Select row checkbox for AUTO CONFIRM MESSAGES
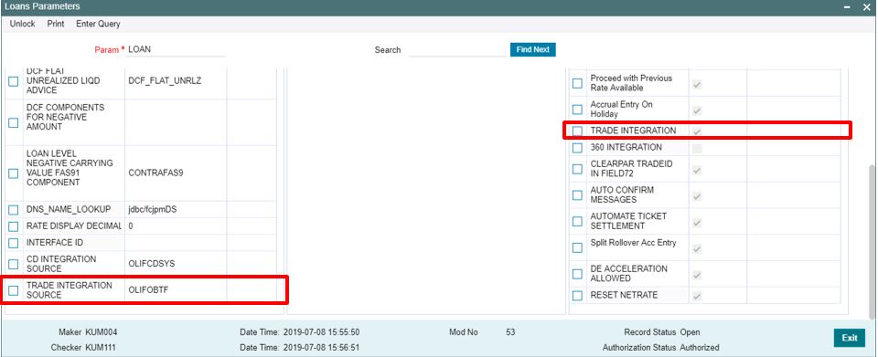 (577, 195)
